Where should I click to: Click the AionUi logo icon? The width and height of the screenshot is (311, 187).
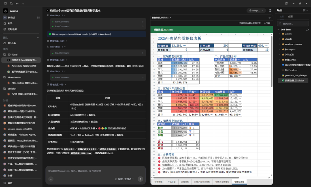point(6,11)
